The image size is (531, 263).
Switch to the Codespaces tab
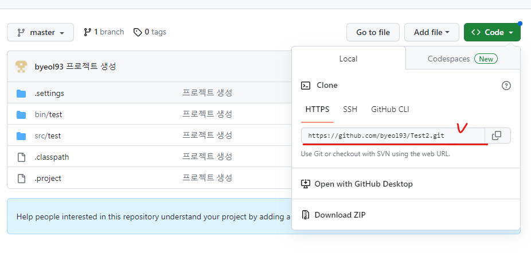coord(463,59)
